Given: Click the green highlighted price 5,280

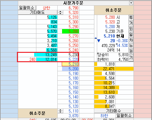Looking at the screenshot, I should point(71,31).
